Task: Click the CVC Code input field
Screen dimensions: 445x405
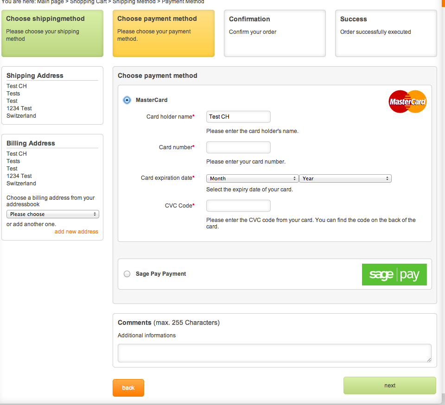Action: (x=238, y=206)
